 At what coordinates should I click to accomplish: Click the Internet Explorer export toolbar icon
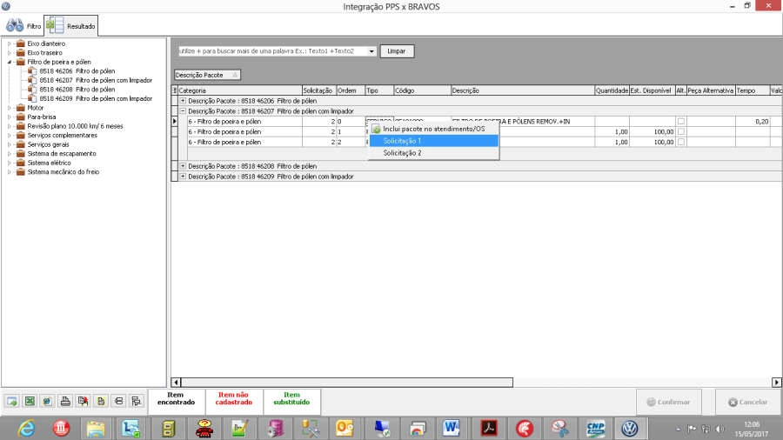coord(48,402)
